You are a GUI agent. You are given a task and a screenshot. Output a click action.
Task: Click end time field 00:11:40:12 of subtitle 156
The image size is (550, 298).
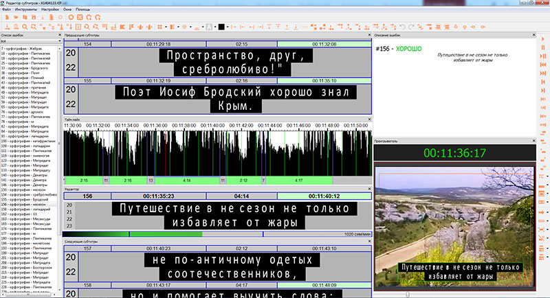point(324,196)
